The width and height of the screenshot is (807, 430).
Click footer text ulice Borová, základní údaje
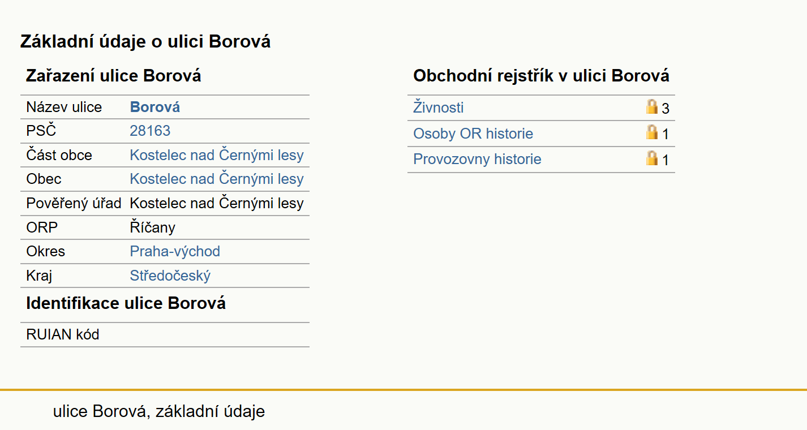pos(159,411)
